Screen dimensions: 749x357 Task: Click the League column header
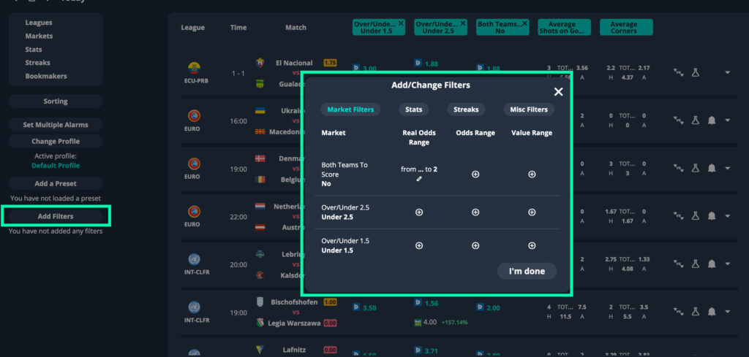pyautogui.click(x=193, y=28)
